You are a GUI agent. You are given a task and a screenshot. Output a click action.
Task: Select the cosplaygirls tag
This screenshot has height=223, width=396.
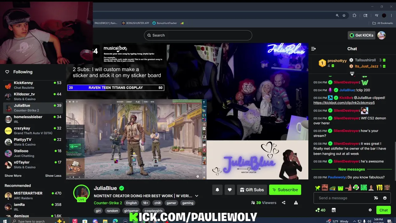coord(153,211)
